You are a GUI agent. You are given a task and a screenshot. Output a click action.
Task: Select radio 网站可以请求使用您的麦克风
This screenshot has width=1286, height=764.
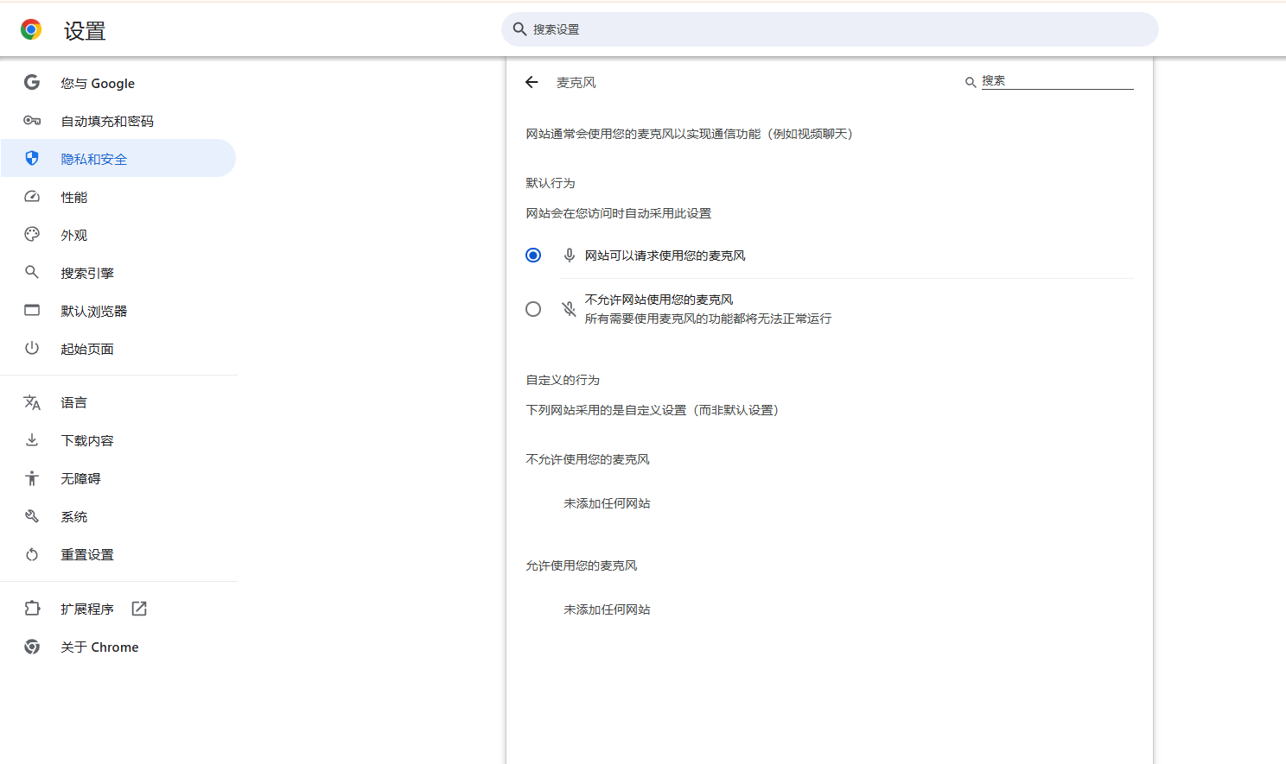[x=533, y=256]
